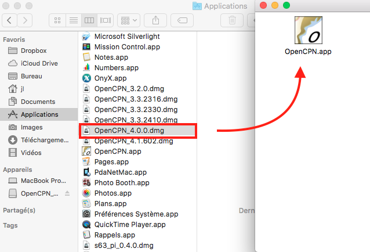The height and width of the screenshot is (252, 370).
Task: Click the Tags section header
Action: [x=10, y=225]
